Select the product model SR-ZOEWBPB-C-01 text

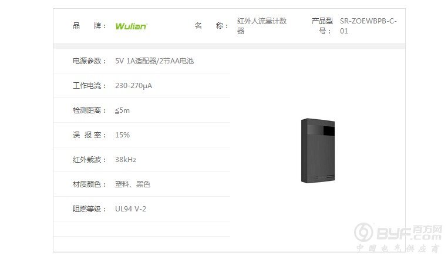[368, 26]
